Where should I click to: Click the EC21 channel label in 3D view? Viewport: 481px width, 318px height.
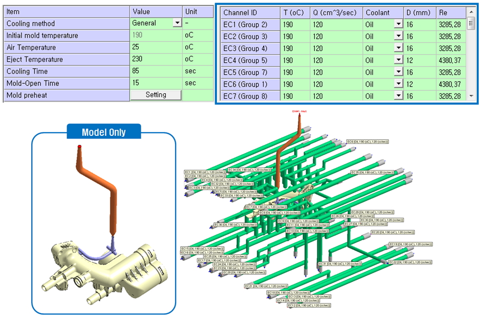pyautogui.click(x=266, y=286)
